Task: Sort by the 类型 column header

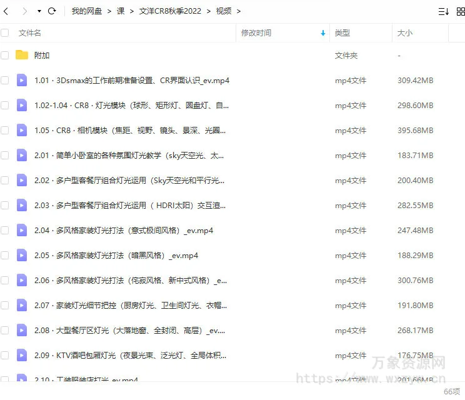Action: (342, 33)
